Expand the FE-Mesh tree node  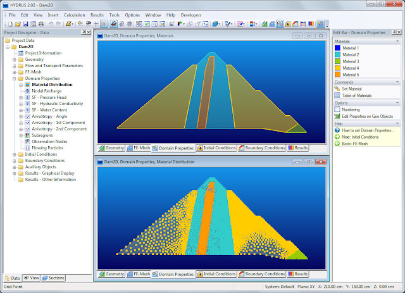pos(14,72)
